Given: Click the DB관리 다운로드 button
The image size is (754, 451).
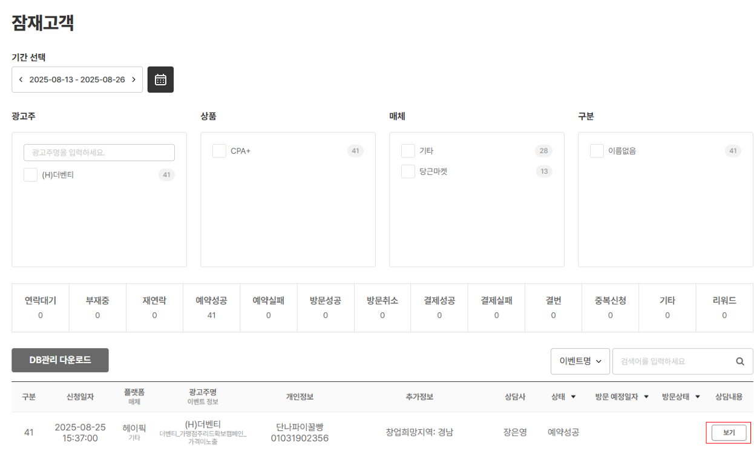Looking at the screenshot, I should [60, 360].
